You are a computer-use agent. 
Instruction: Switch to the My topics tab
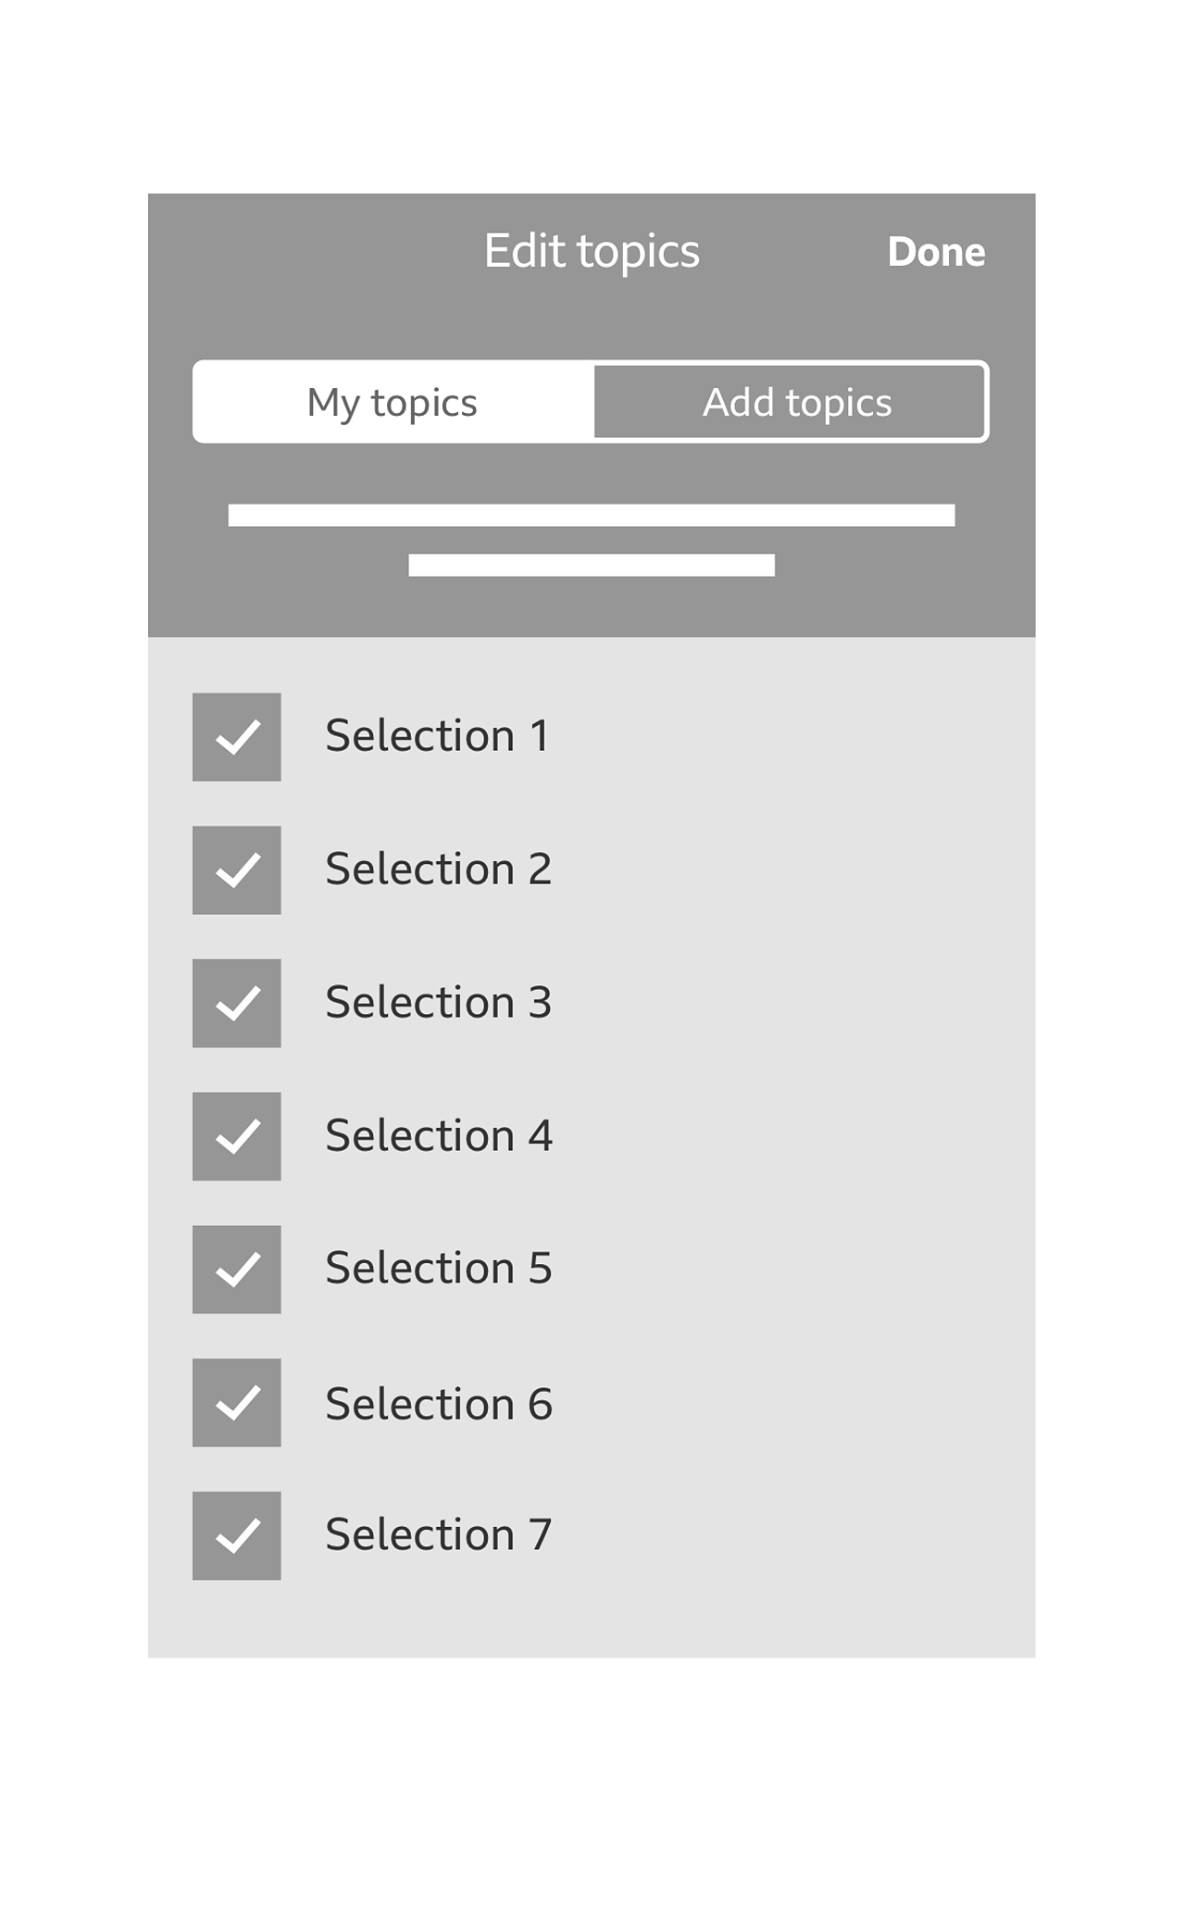(393, 402)
